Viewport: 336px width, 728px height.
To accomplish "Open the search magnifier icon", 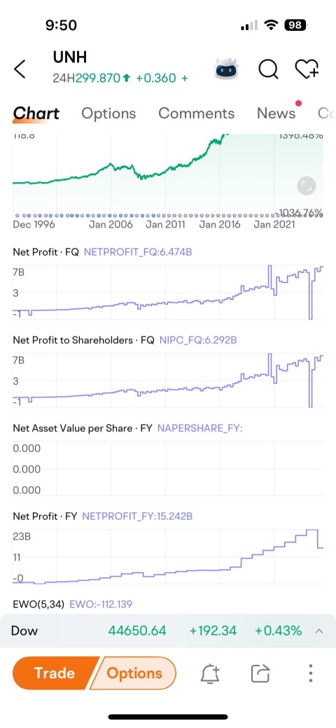I will (x=268, y=69).
